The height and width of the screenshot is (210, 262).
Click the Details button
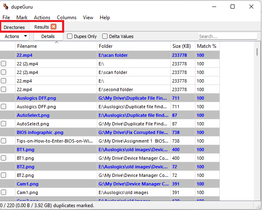click(48, 36)
